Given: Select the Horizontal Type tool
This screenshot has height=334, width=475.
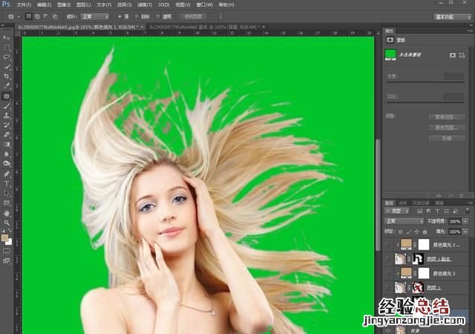Looking at the screenshot, I should coord(7,182).
